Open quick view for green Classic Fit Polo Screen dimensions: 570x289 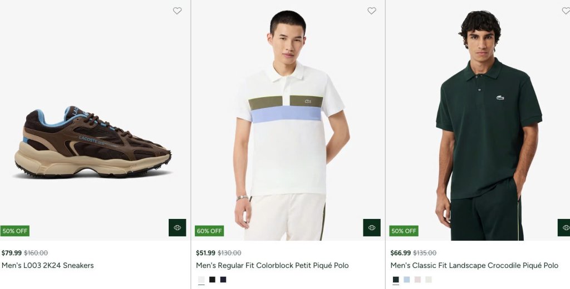(x=564, y=228)
